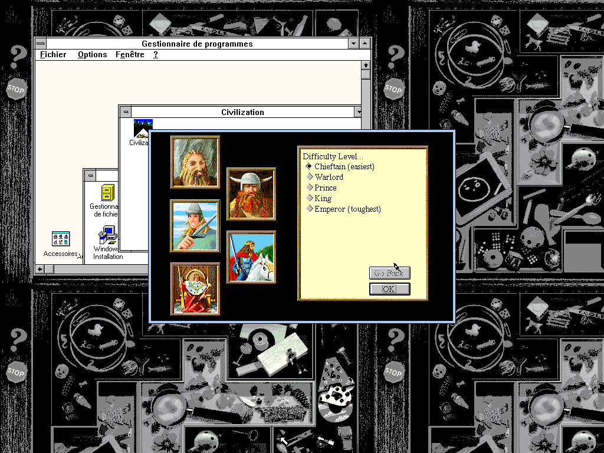Minimize the Gestionnaire de programmes window
The image size is (604, 453).
tap(354, 44)
